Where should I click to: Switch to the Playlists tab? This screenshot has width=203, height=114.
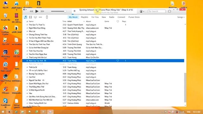coord(84,17)
